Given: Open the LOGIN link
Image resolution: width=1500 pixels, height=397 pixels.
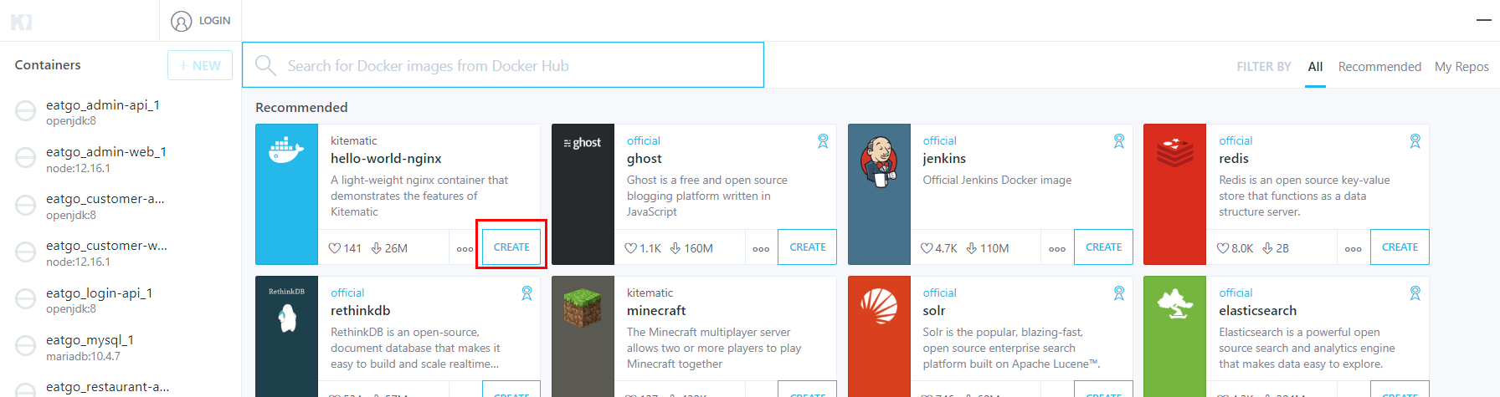Looking at the screenshot, I should [x=214, y=21].
